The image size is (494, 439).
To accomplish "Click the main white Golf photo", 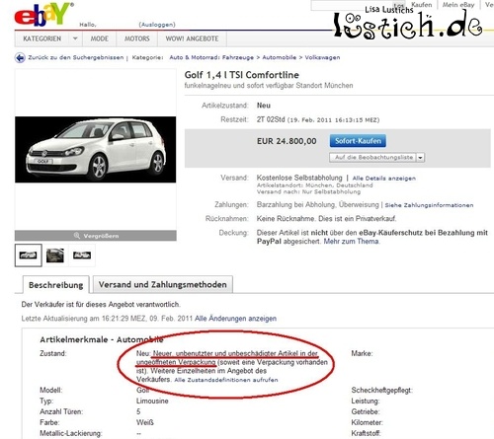I will point(96,149).
